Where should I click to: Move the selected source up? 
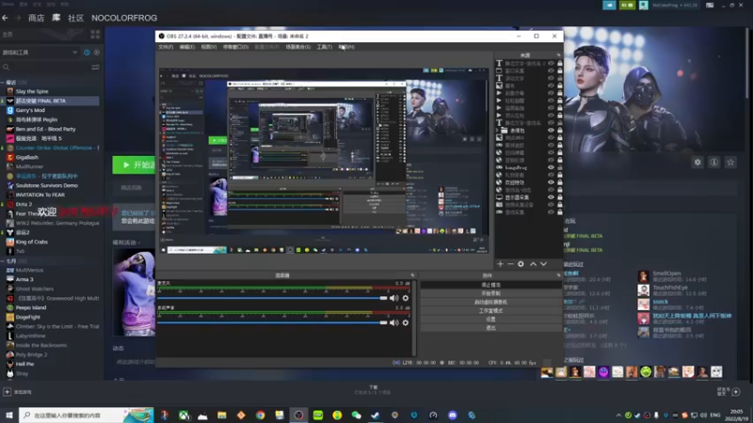533,264
